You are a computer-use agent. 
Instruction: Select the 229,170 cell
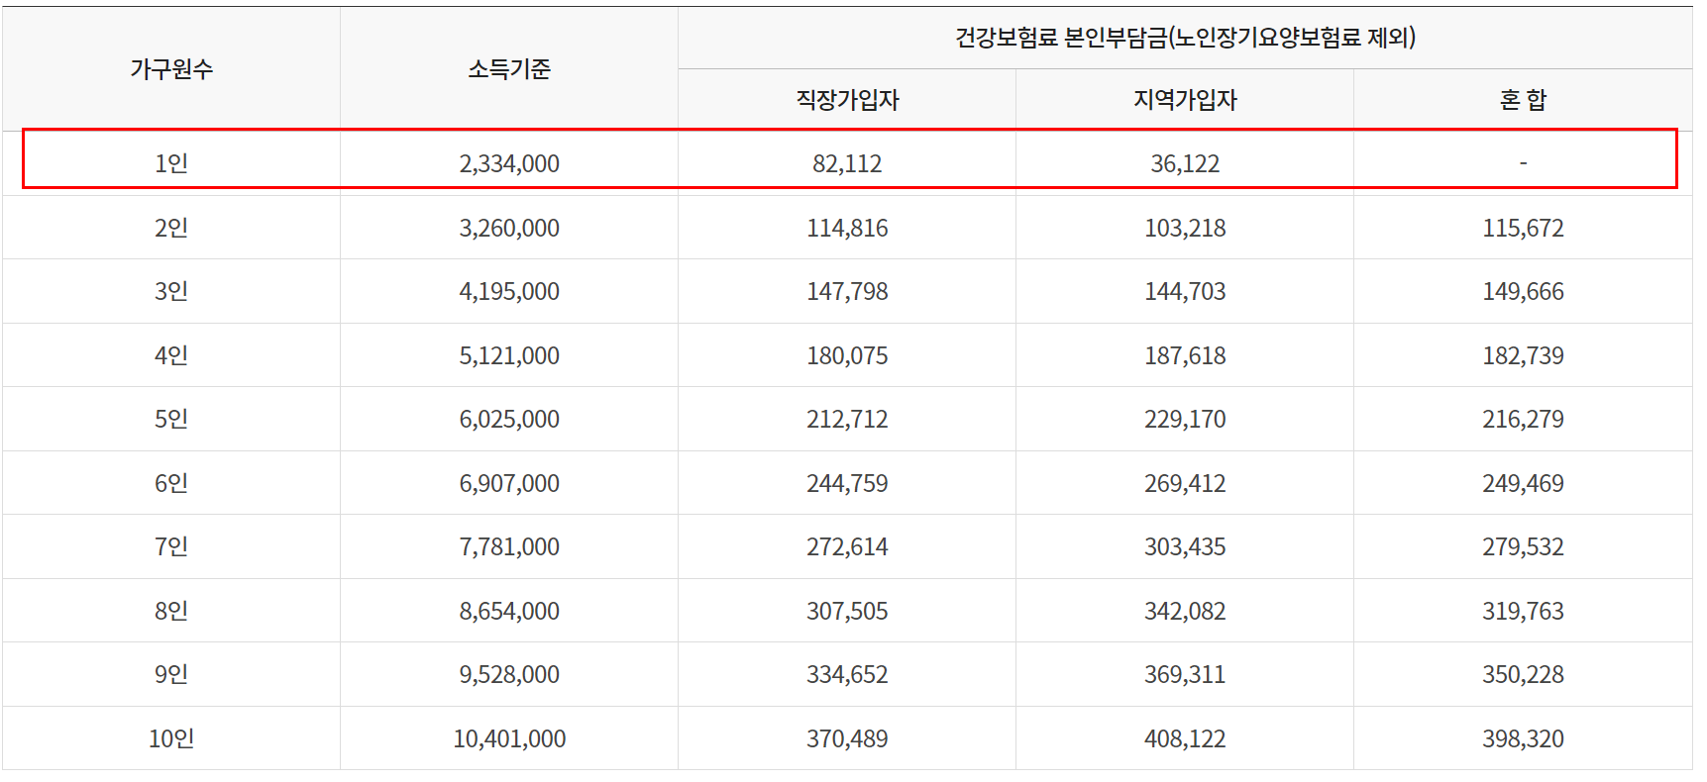1185,419
